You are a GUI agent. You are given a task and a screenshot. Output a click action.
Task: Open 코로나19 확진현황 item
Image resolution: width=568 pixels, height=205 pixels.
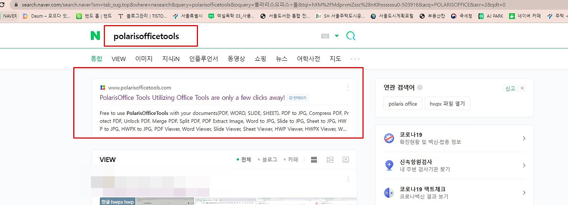pos(454,138)
